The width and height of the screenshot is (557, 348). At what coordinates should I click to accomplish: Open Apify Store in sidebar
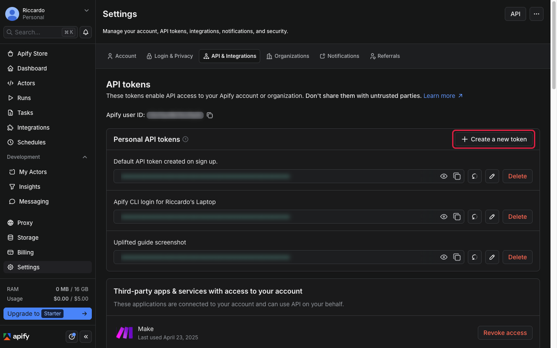coord(47,54)
